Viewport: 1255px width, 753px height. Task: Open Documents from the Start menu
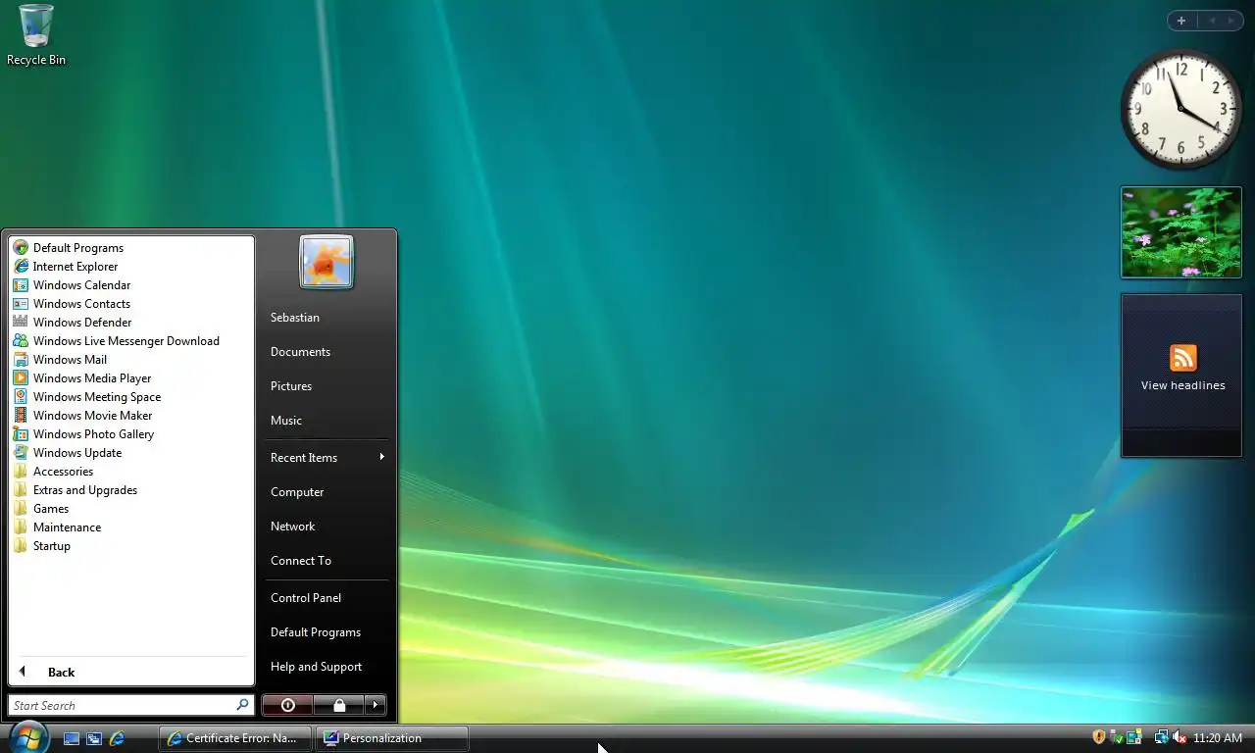[326, 352]
